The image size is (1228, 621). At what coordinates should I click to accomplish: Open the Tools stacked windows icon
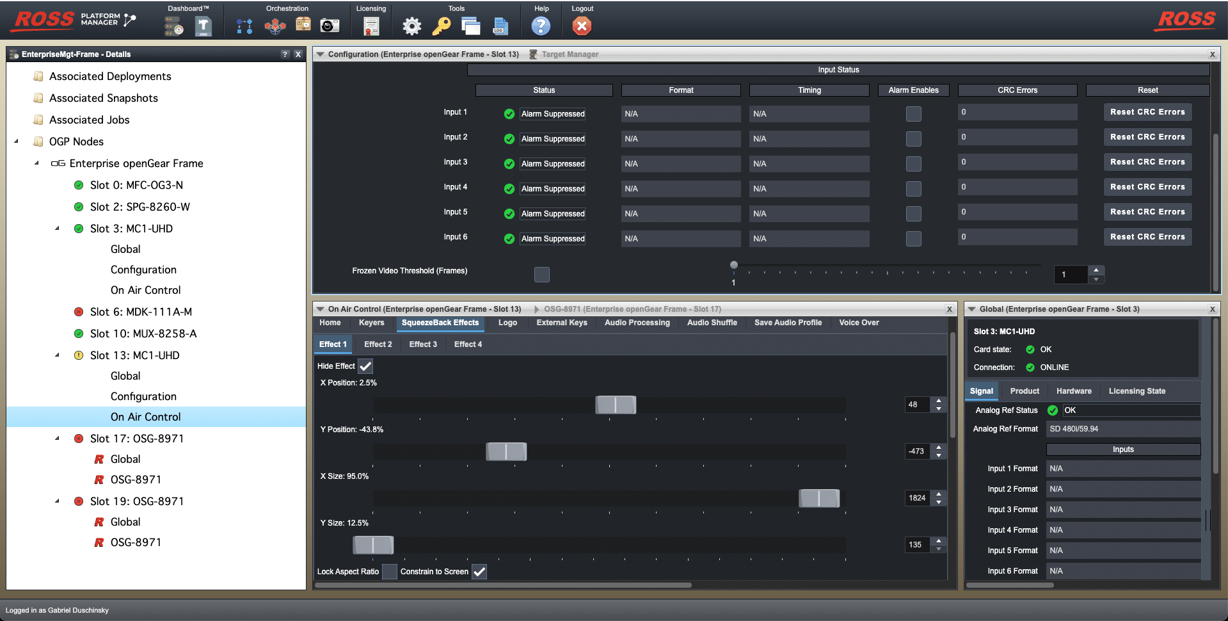coord(471,26)
